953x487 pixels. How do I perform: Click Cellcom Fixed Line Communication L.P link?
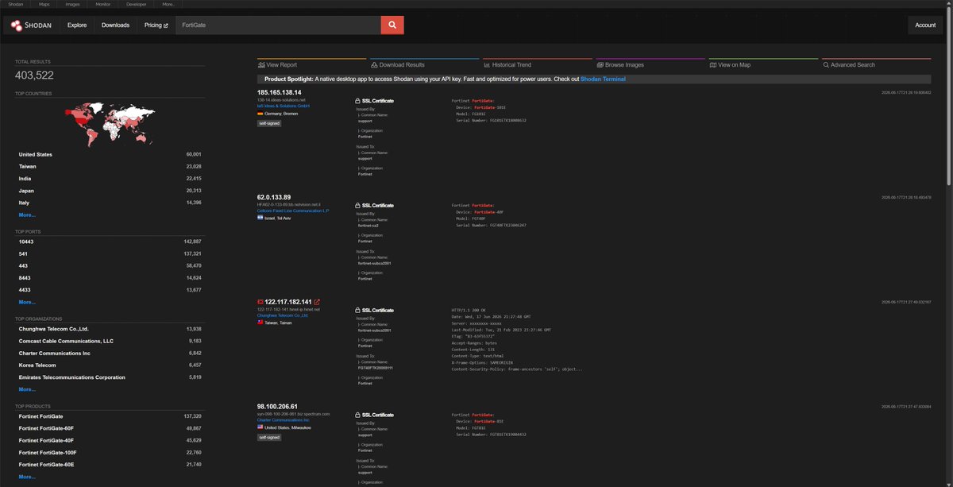293,211
